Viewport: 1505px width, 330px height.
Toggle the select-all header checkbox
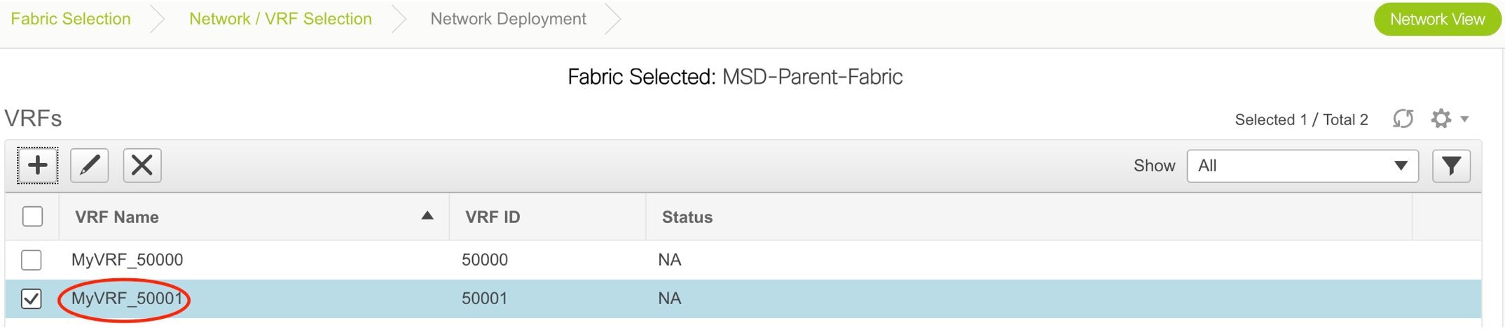point(32,217)
